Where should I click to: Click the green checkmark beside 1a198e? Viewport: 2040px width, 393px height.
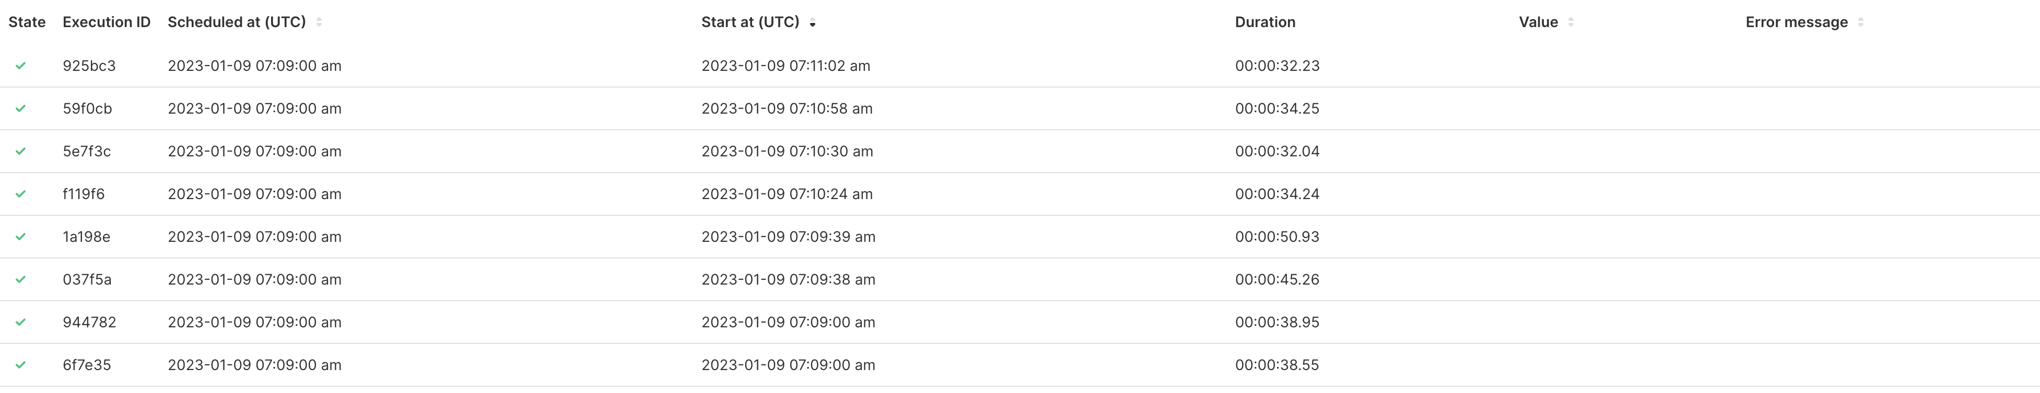(x=20, y=237)
